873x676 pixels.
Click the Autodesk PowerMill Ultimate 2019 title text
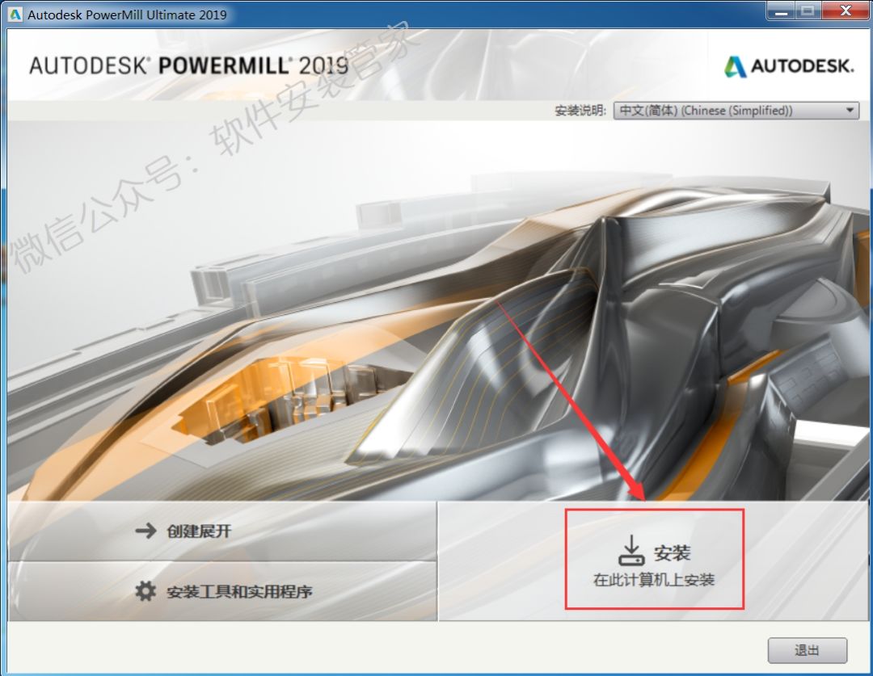(x=128, y=15)
